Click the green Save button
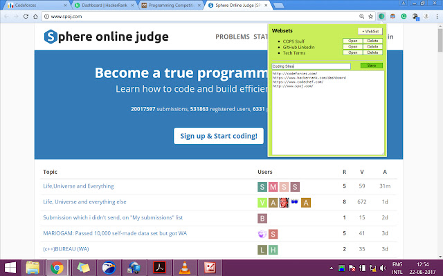Image resolution: width=443 pixels, height=276 pixels. tap(372, 66)
